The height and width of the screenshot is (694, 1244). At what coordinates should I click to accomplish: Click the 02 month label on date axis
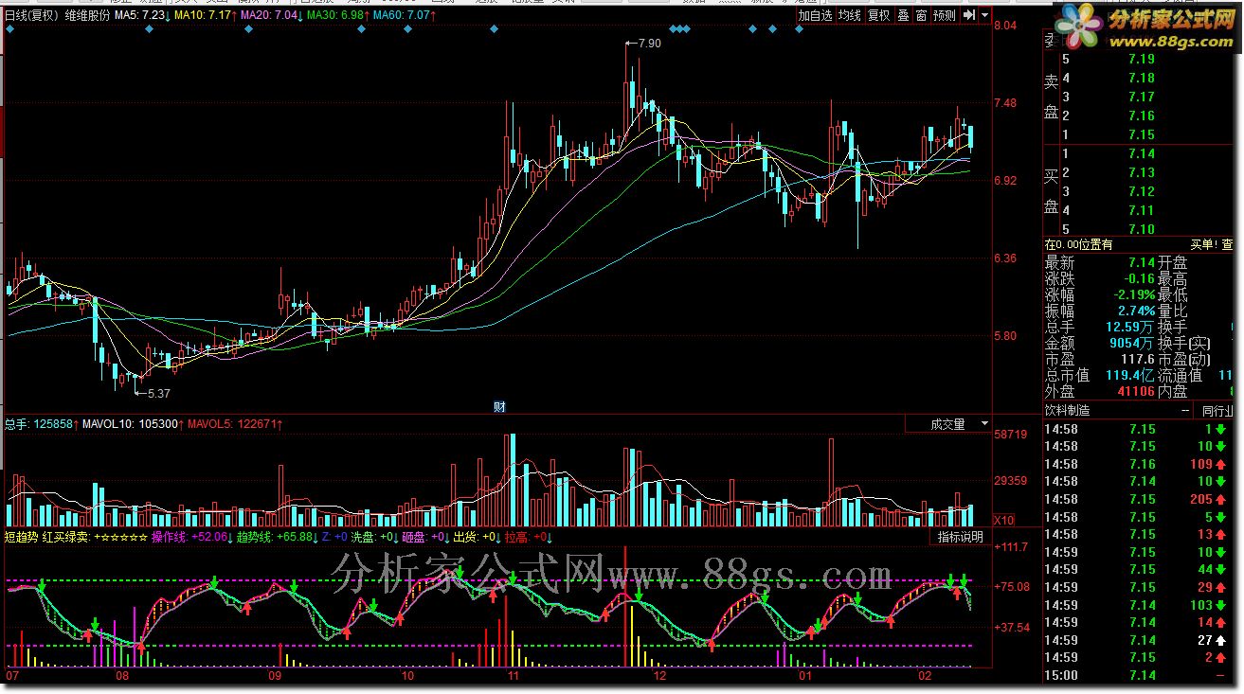click(926, 676)
